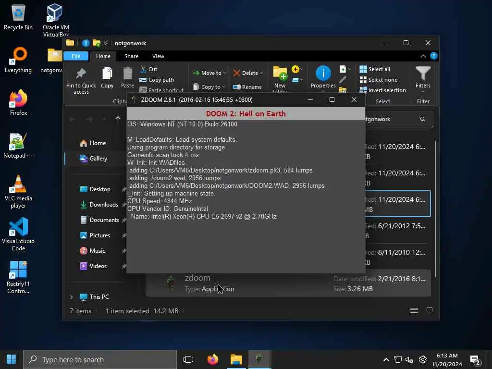Expand This PC tree node

click(x=71, y=297)
